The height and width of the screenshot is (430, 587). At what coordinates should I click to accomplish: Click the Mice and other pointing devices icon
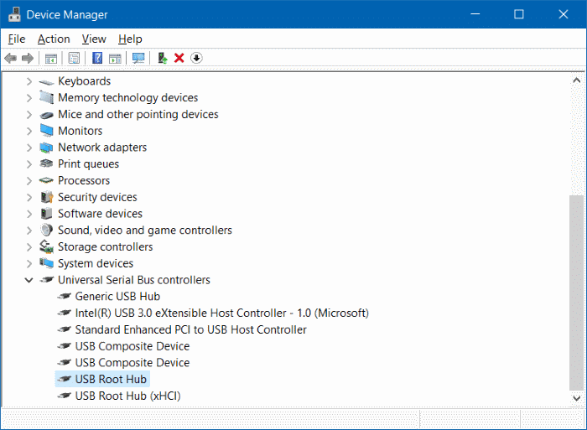click(47, 115)
